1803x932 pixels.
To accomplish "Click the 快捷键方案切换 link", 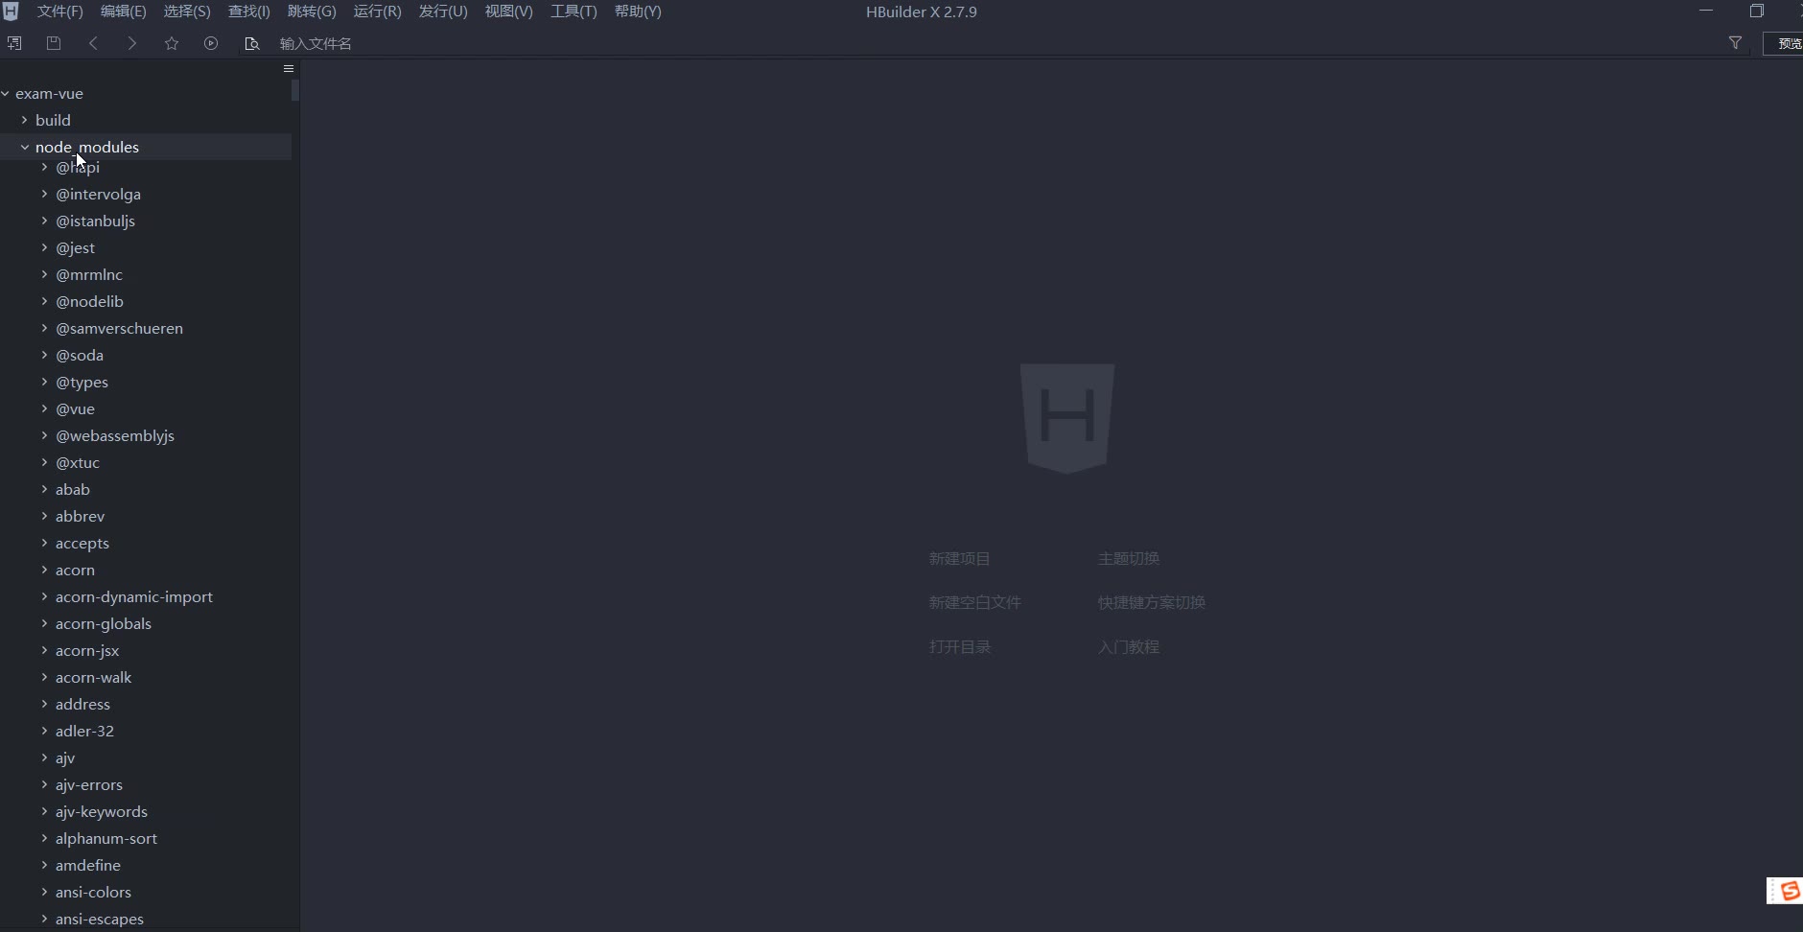I will pyautogui.click(x=1151, y=602).
